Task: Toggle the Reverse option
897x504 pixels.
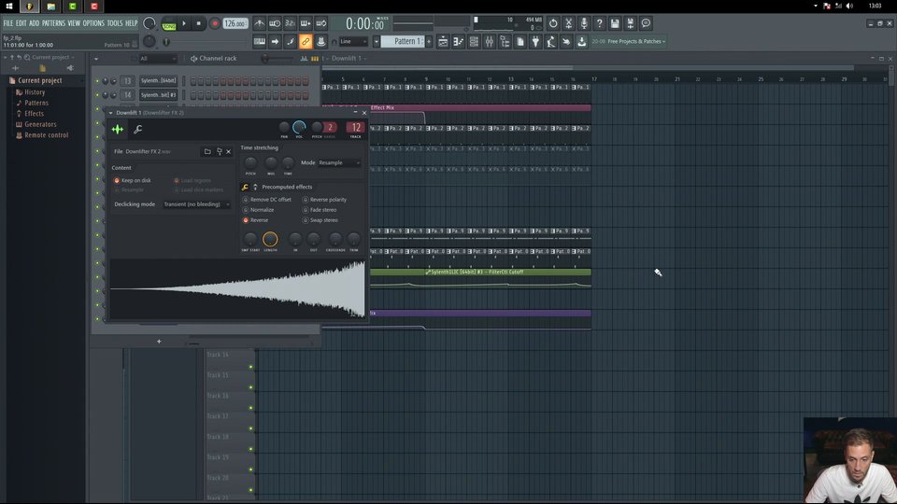Action: click(x=255, y=220)
